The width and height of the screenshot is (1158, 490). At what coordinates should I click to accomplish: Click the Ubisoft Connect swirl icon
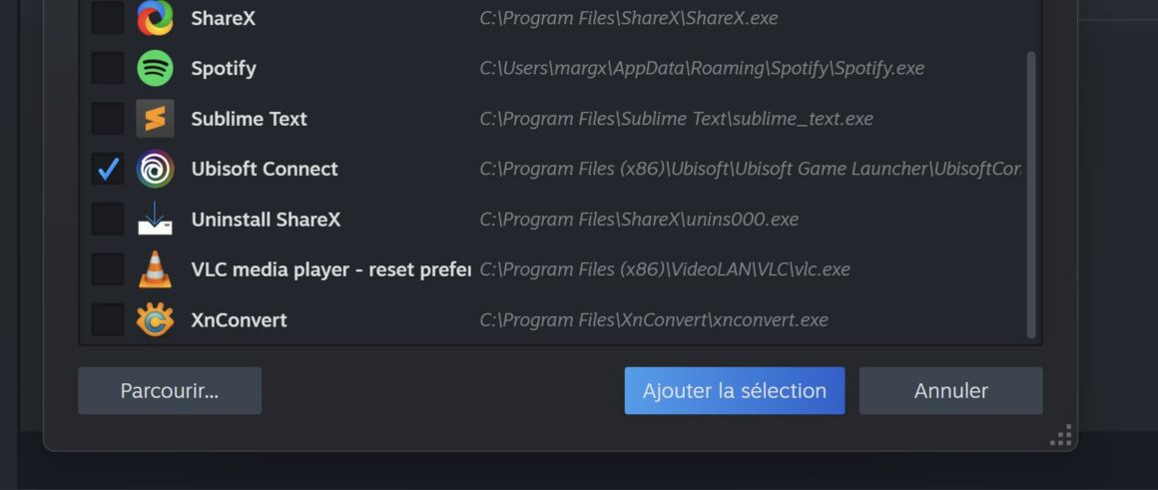coord(155,169)
